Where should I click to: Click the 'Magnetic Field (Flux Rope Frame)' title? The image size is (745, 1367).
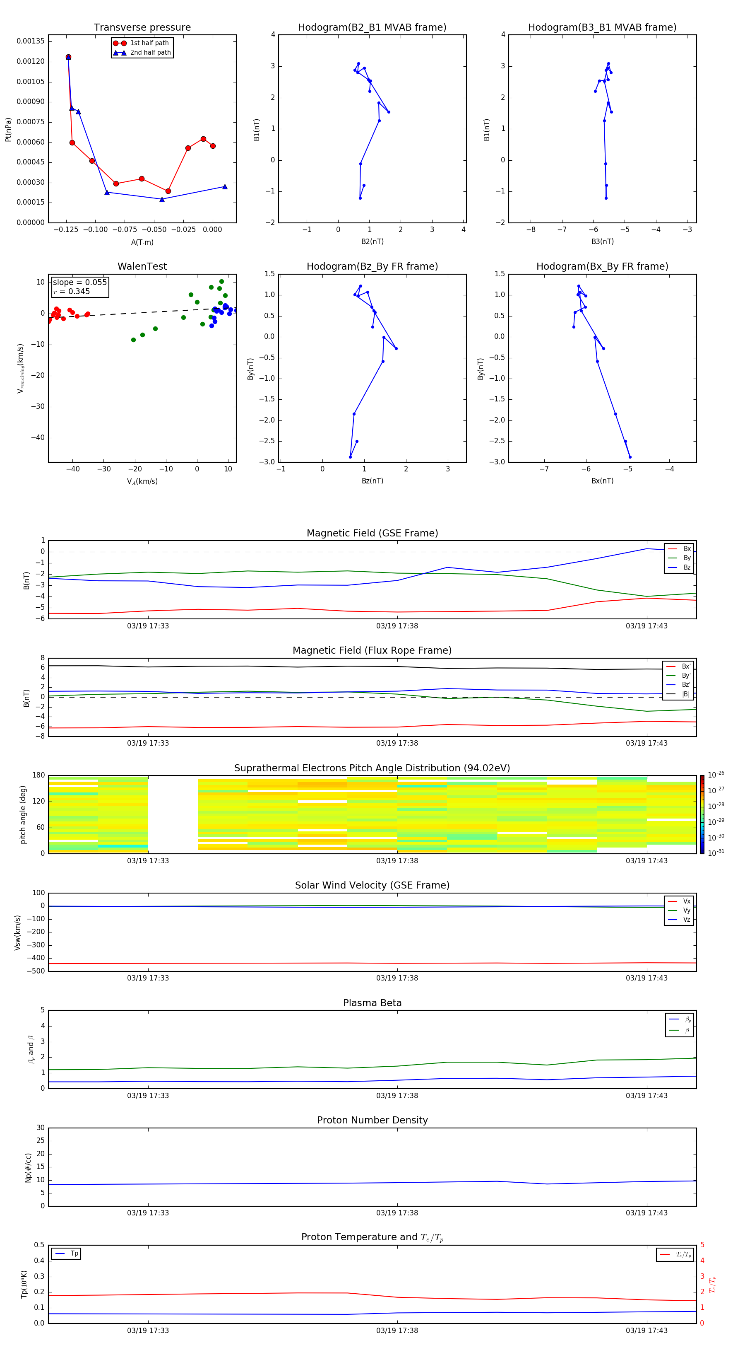pos(372,651)
